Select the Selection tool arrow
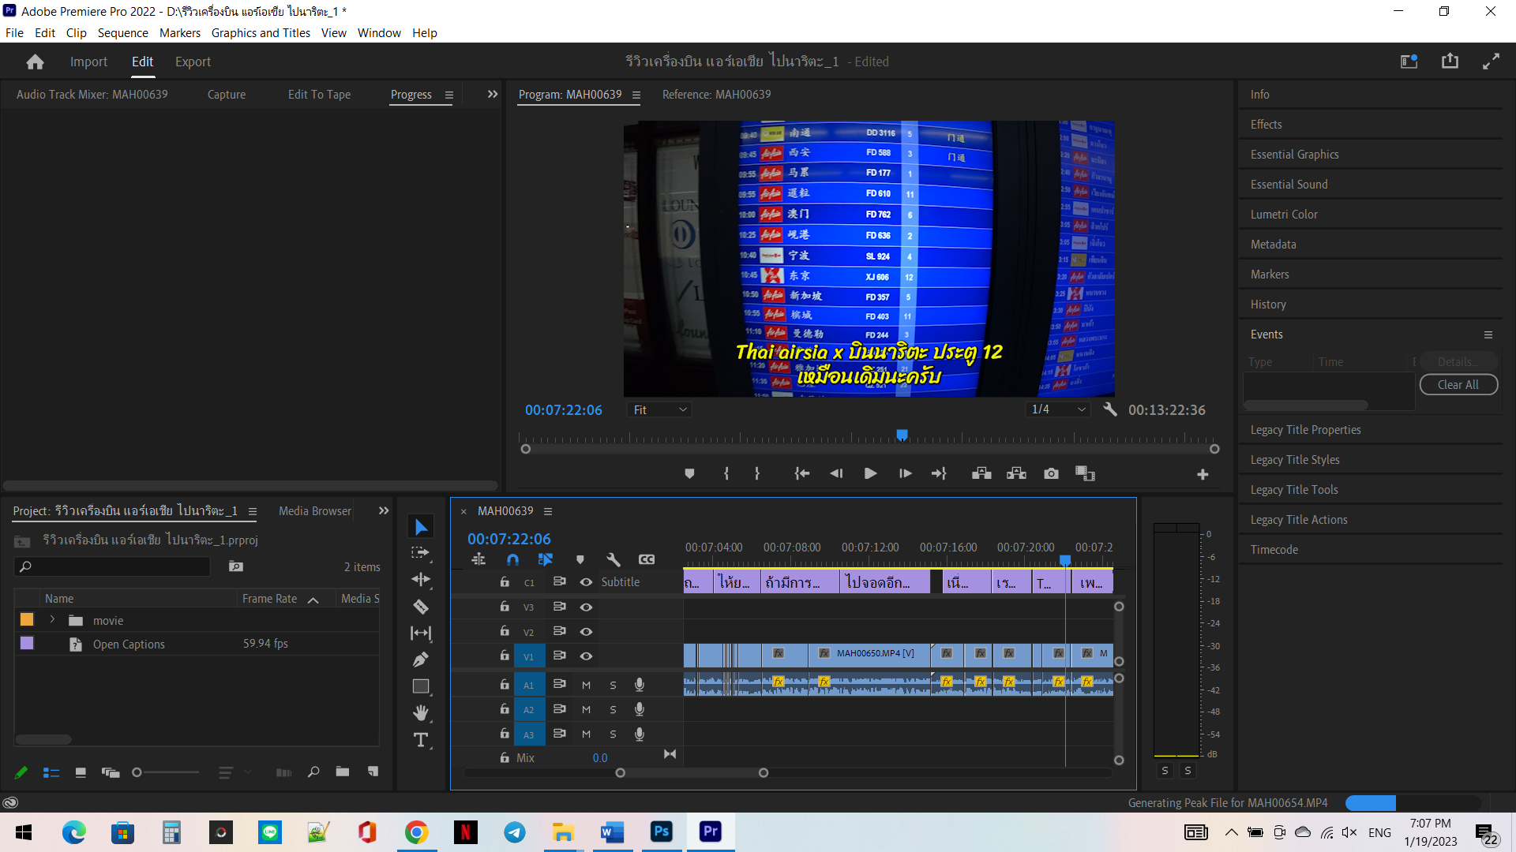Screen dimensions: 1516x852 coord(421,527)
